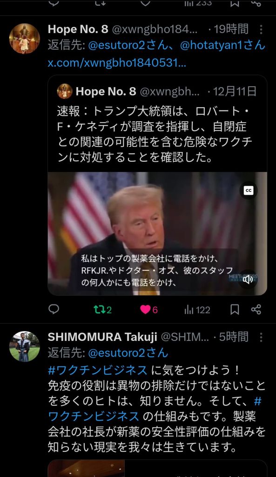Open Hope No. 8's profile avatar
Viewport: 276px width, 477px height.
pyautogui.click(x=24, y=38)
